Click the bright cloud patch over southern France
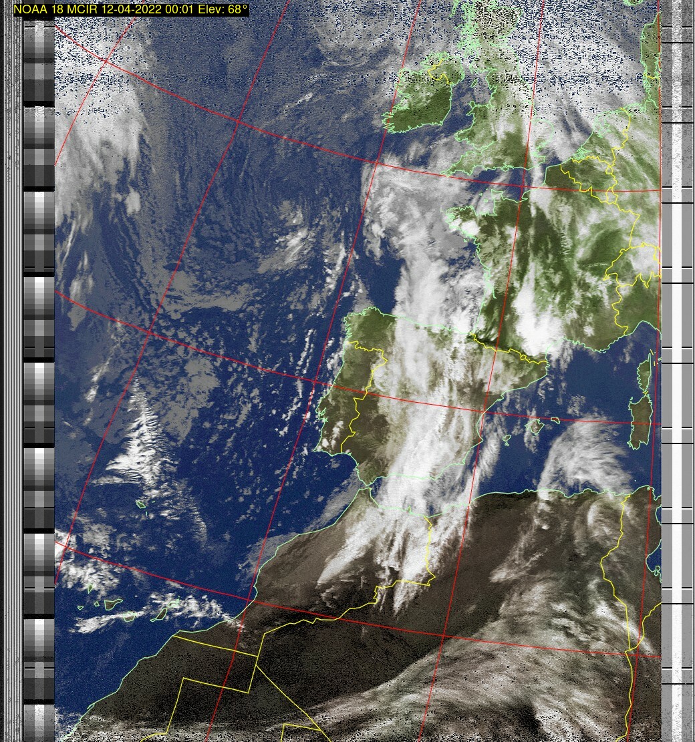This screenshot has height=742, width=695. point(538,327)
